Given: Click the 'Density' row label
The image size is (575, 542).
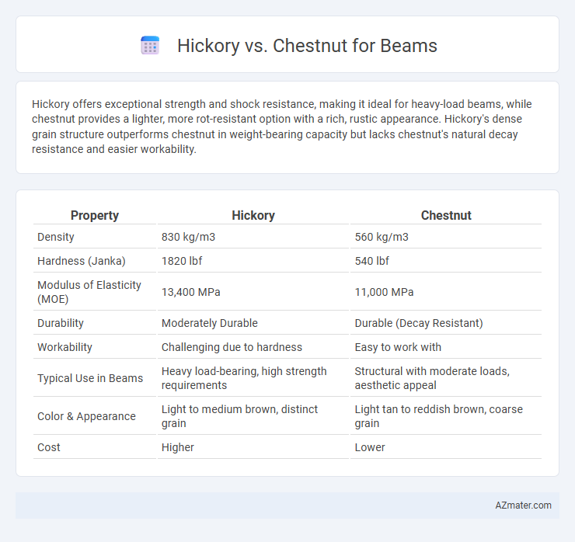Looking at the screenshot, I should click(x=56, y=237).
